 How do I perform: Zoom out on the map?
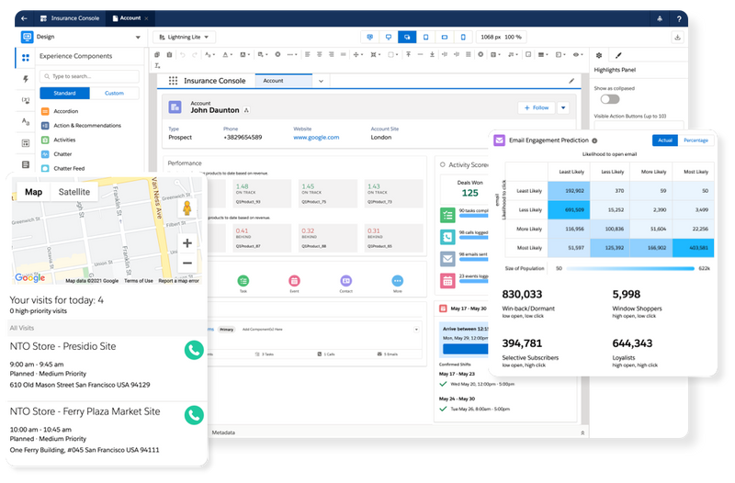187,263
